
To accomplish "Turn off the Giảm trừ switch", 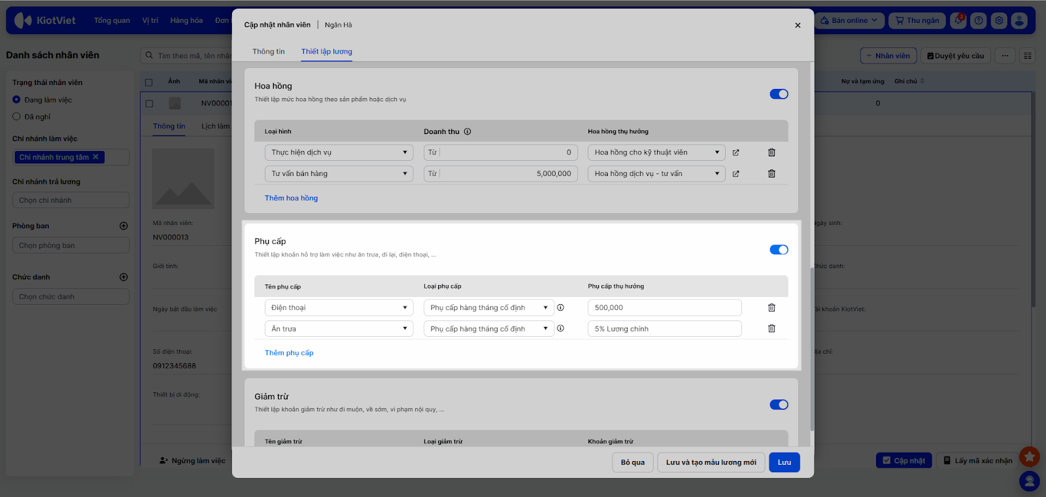I will coord(779,405).
